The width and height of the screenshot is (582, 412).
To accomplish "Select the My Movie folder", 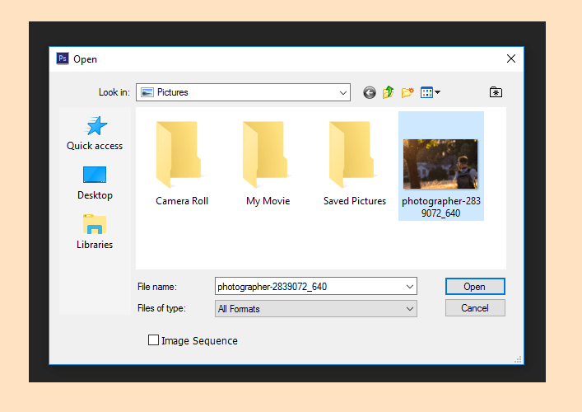I will click(268, 163).
